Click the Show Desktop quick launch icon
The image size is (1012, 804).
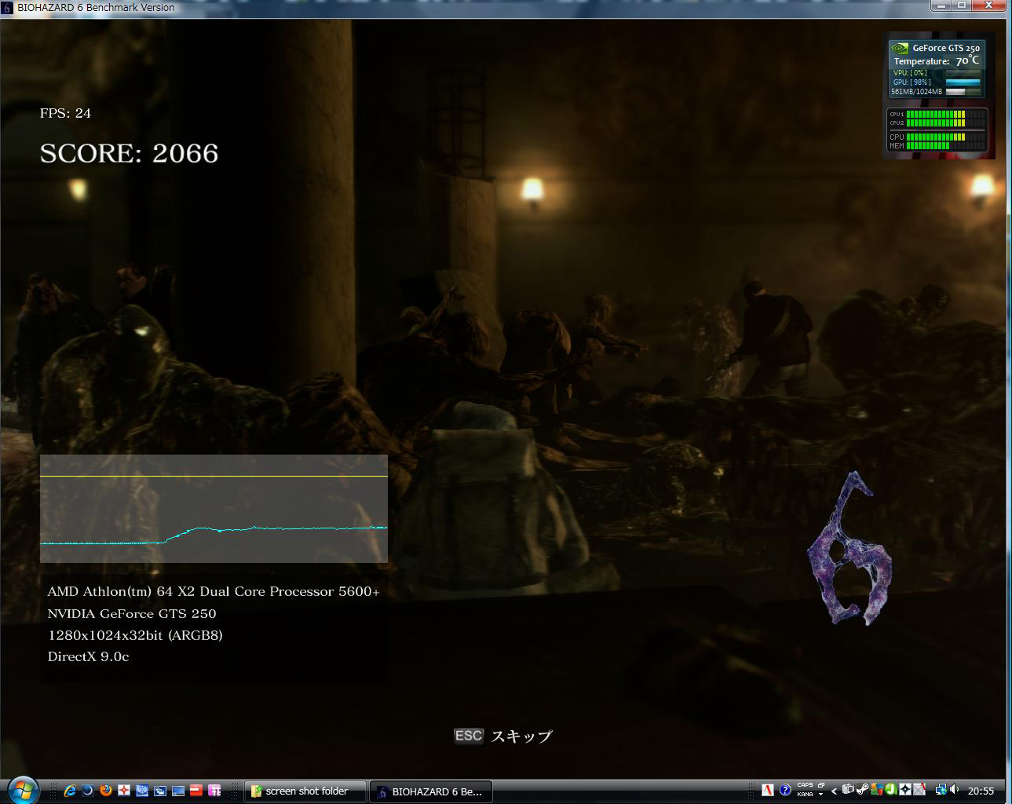pyautogui.click(x=178, y=791)
